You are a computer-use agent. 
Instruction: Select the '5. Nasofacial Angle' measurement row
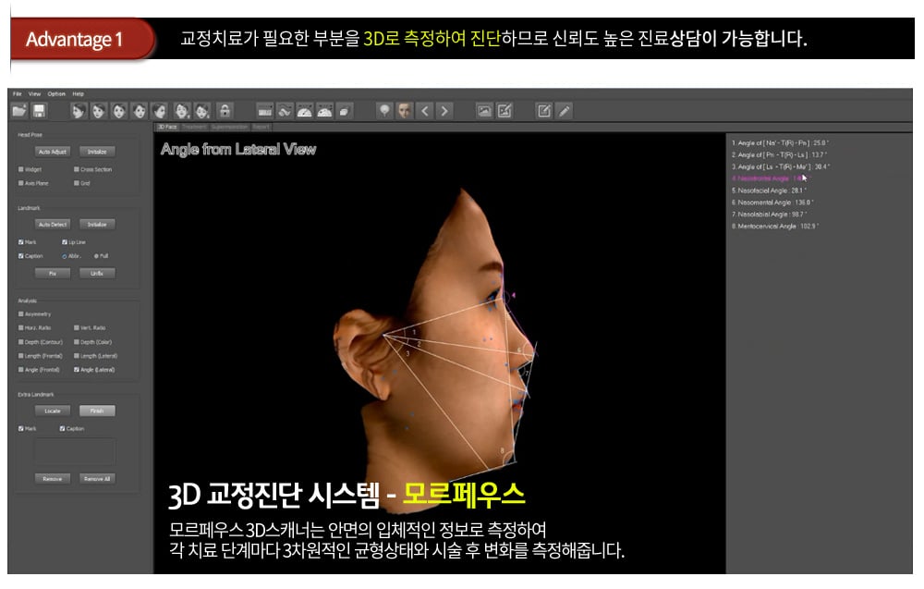point(769,190)
